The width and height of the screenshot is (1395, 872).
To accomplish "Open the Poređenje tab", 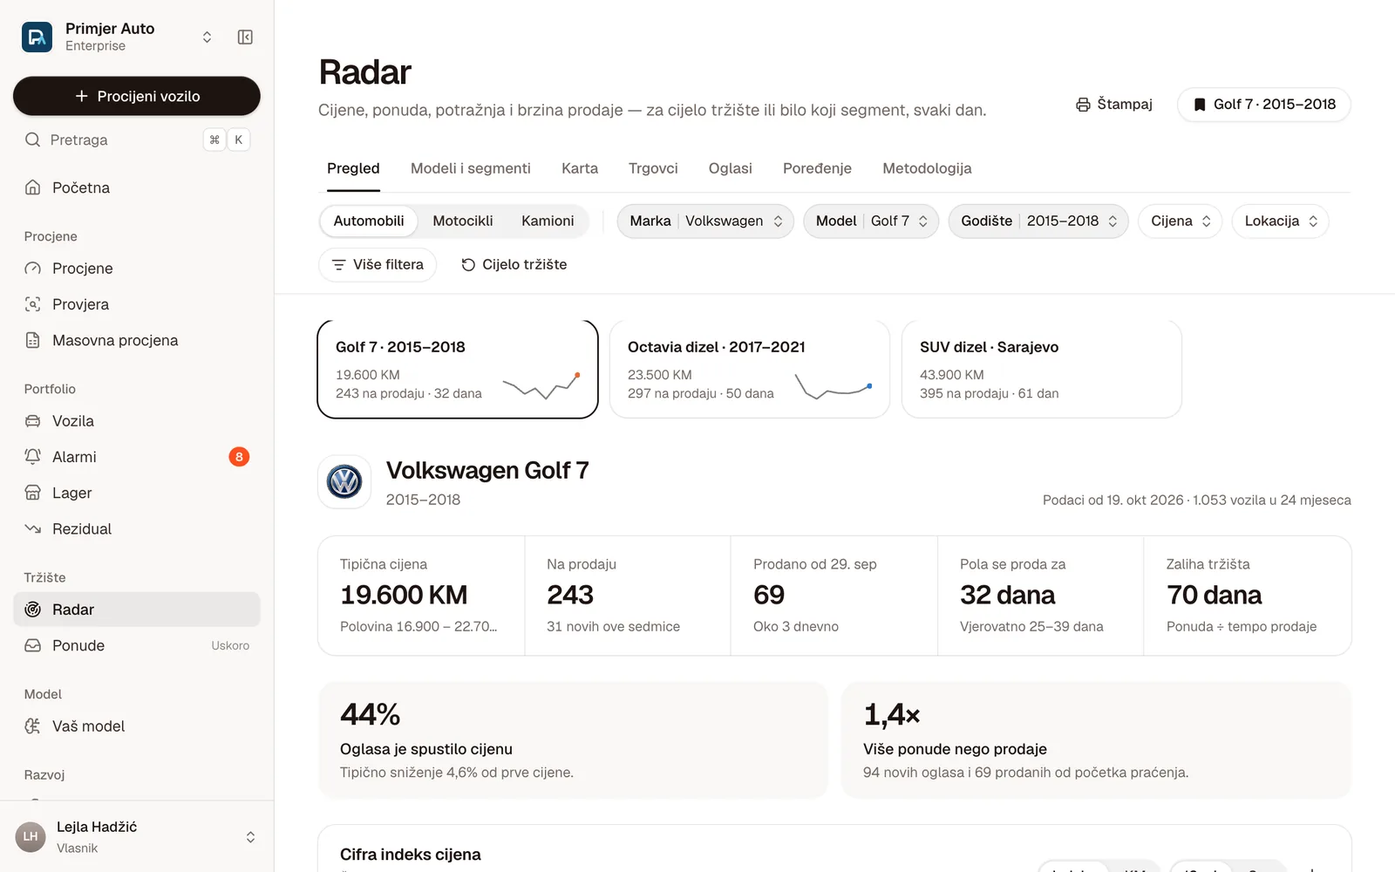I will [x=817, y=168].
